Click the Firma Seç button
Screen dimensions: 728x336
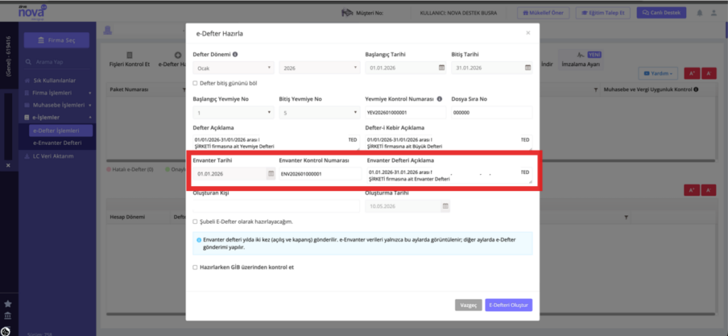[56, 40]
